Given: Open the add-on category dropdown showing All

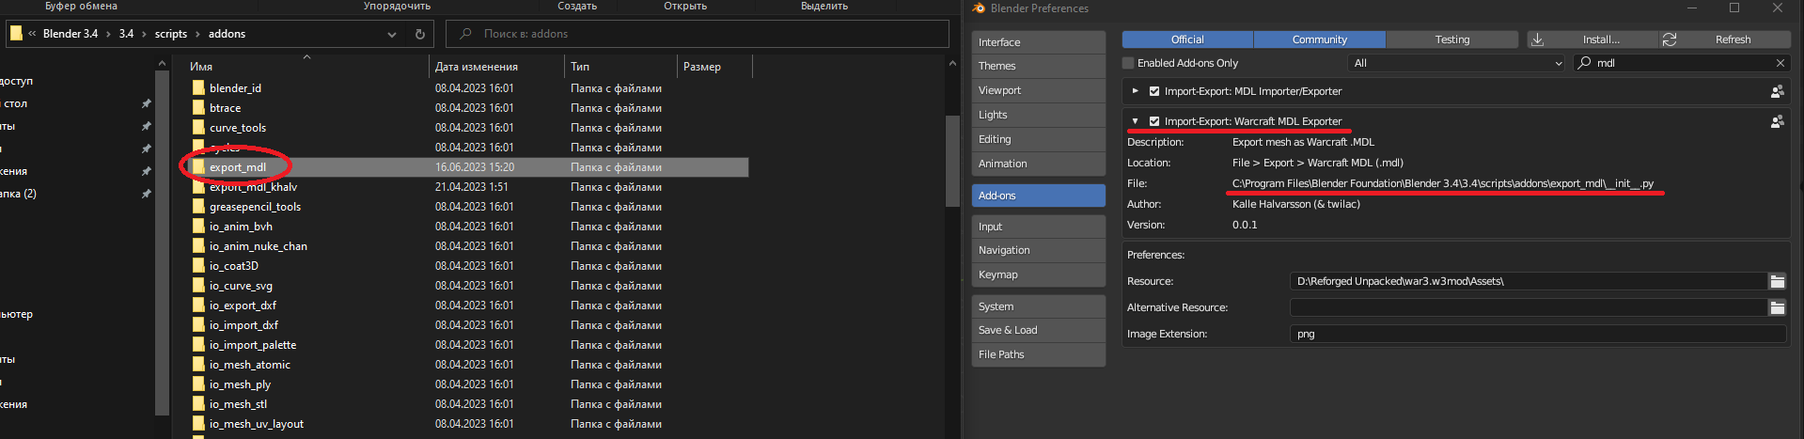Looking at the screenshot, I should point(1456,63).
